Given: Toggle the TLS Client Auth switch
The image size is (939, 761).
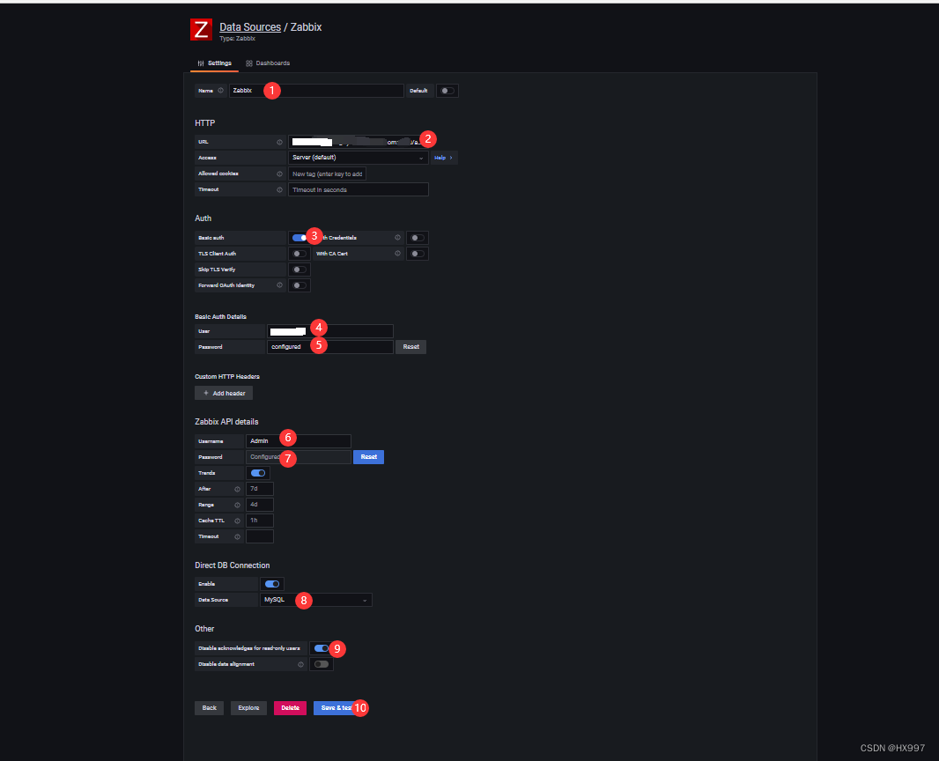Looking at the screenshot, I should click(299, 254).
